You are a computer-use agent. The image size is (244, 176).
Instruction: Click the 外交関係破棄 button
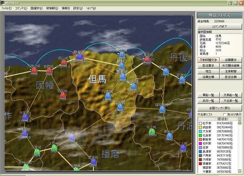231,66
